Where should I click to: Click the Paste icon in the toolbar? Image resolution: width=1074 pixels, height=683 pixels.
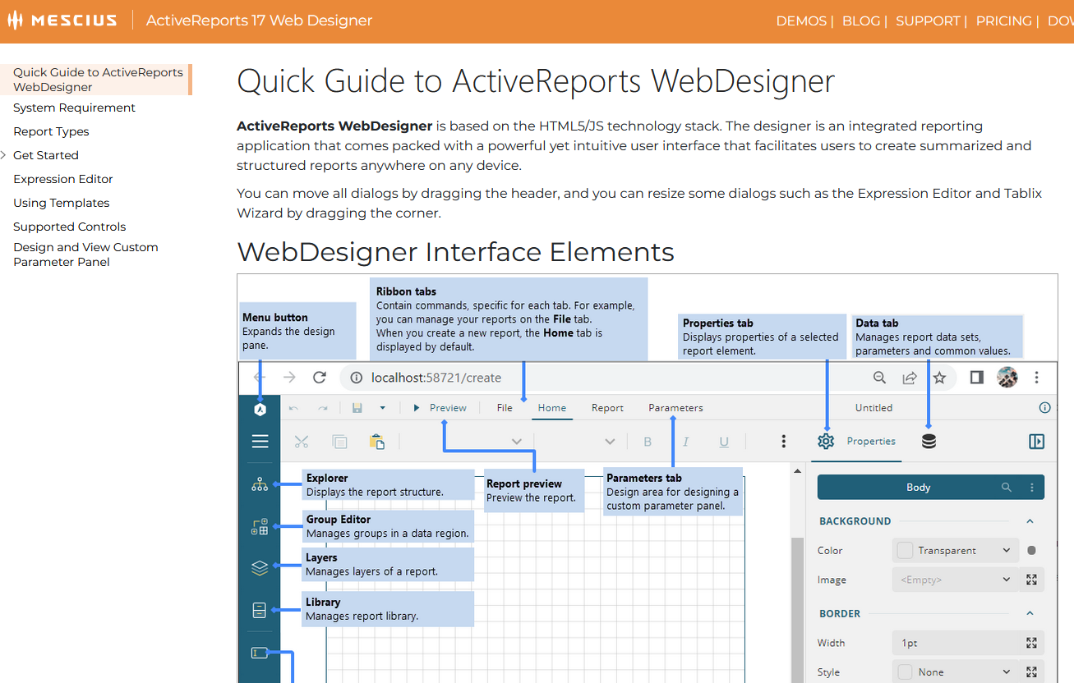[377, 441]
